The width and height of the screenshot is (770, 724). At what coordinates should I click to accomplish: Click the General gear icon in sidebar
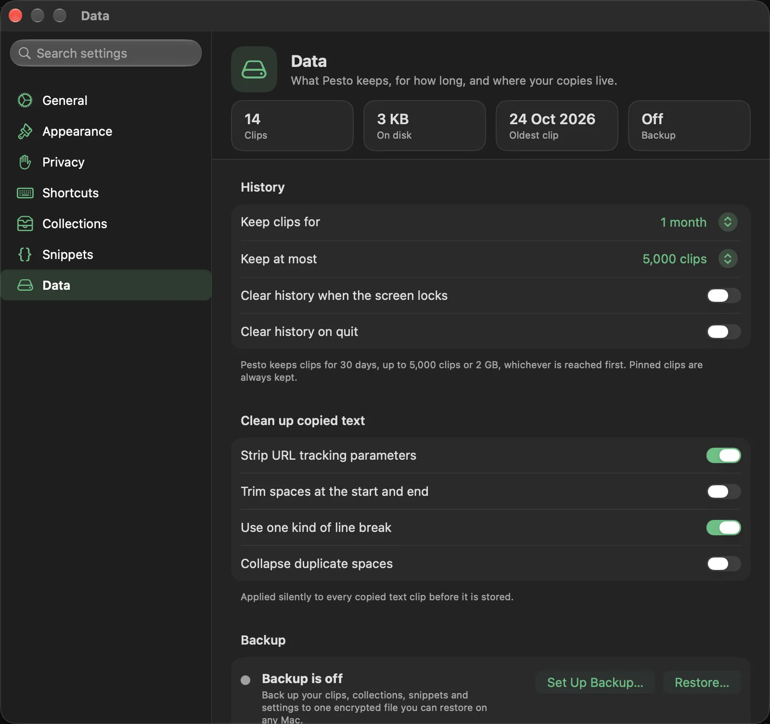tap(25, 100)
